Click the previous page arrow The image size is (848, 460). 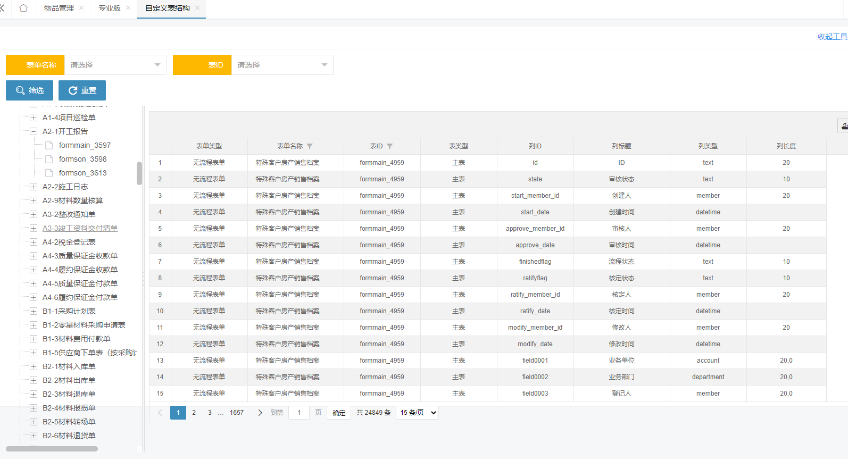coord(160,413)
